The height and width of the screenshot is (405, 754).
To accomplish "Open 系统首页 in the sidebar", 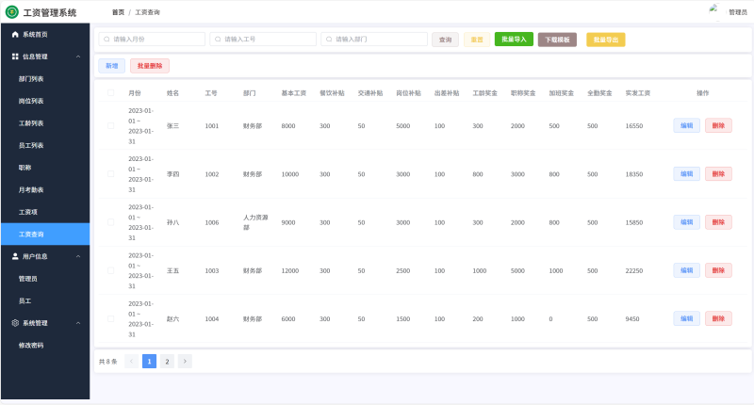I will [x=45, y=35].
